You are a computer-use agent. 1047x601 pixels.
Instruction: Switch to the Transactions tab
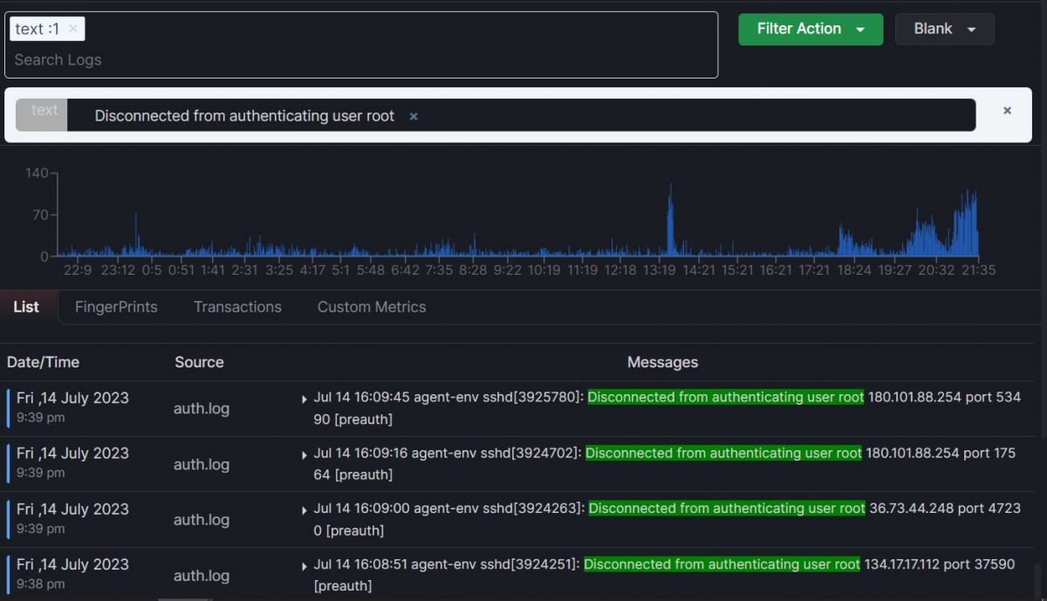point(236,306)
